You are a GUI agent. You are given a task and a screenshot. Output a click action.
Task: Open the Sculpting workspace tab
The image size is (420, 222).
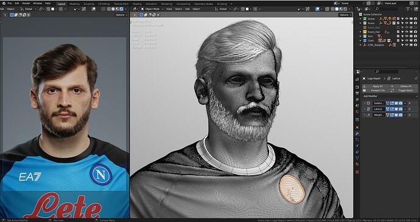89,4
